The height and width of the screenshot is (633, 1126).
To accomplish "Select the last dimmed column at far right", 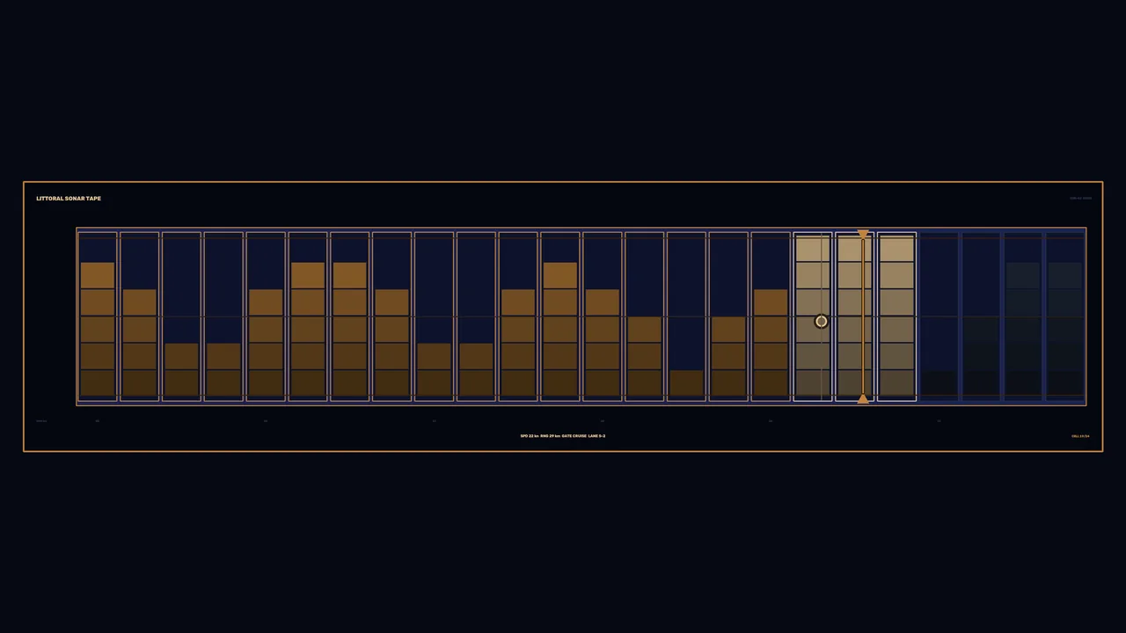I will pos(1065,316).
